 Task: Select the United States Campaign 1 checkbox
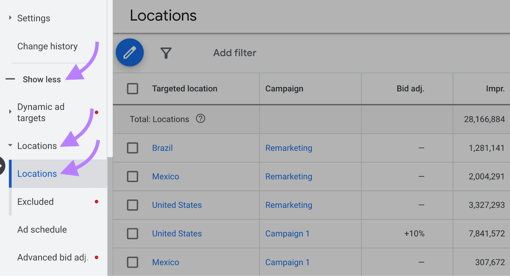click(x=133, y=234)
